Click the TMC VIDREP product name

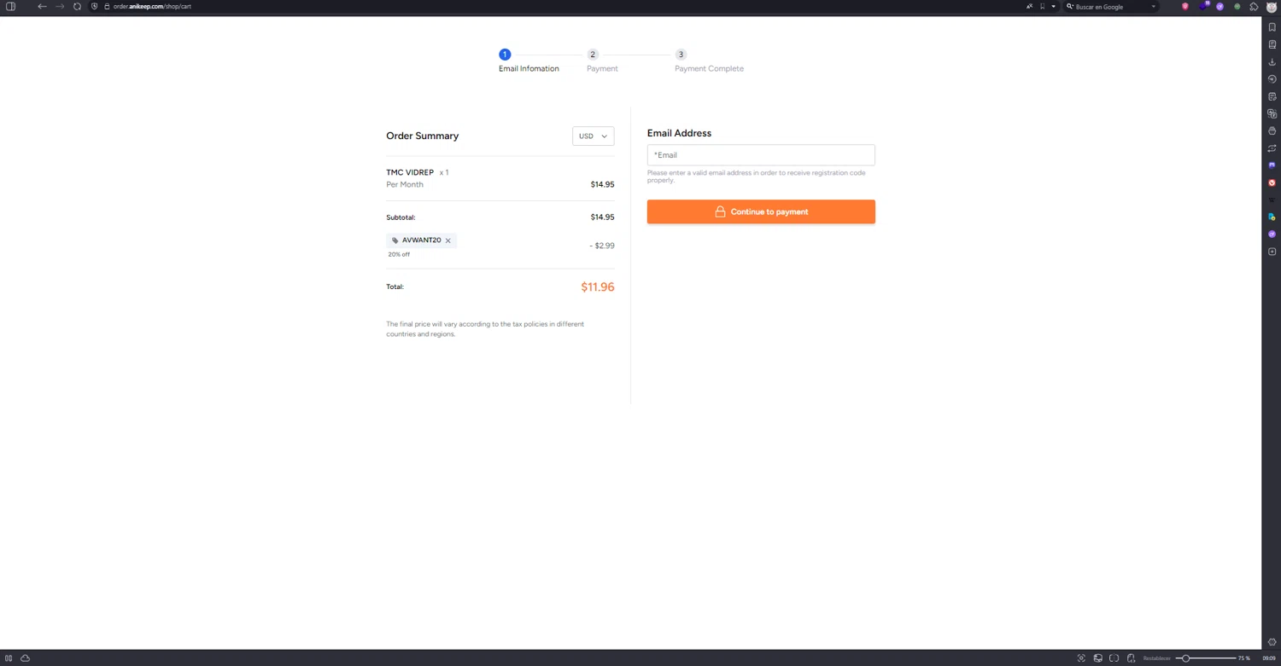click(x=410, y=172)
